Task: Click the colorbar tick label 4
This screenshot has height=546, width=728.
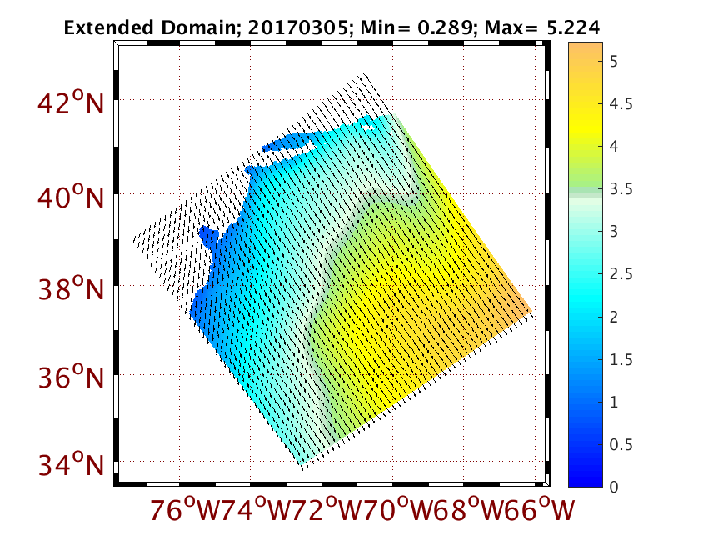Action: [x=614, y=147]
